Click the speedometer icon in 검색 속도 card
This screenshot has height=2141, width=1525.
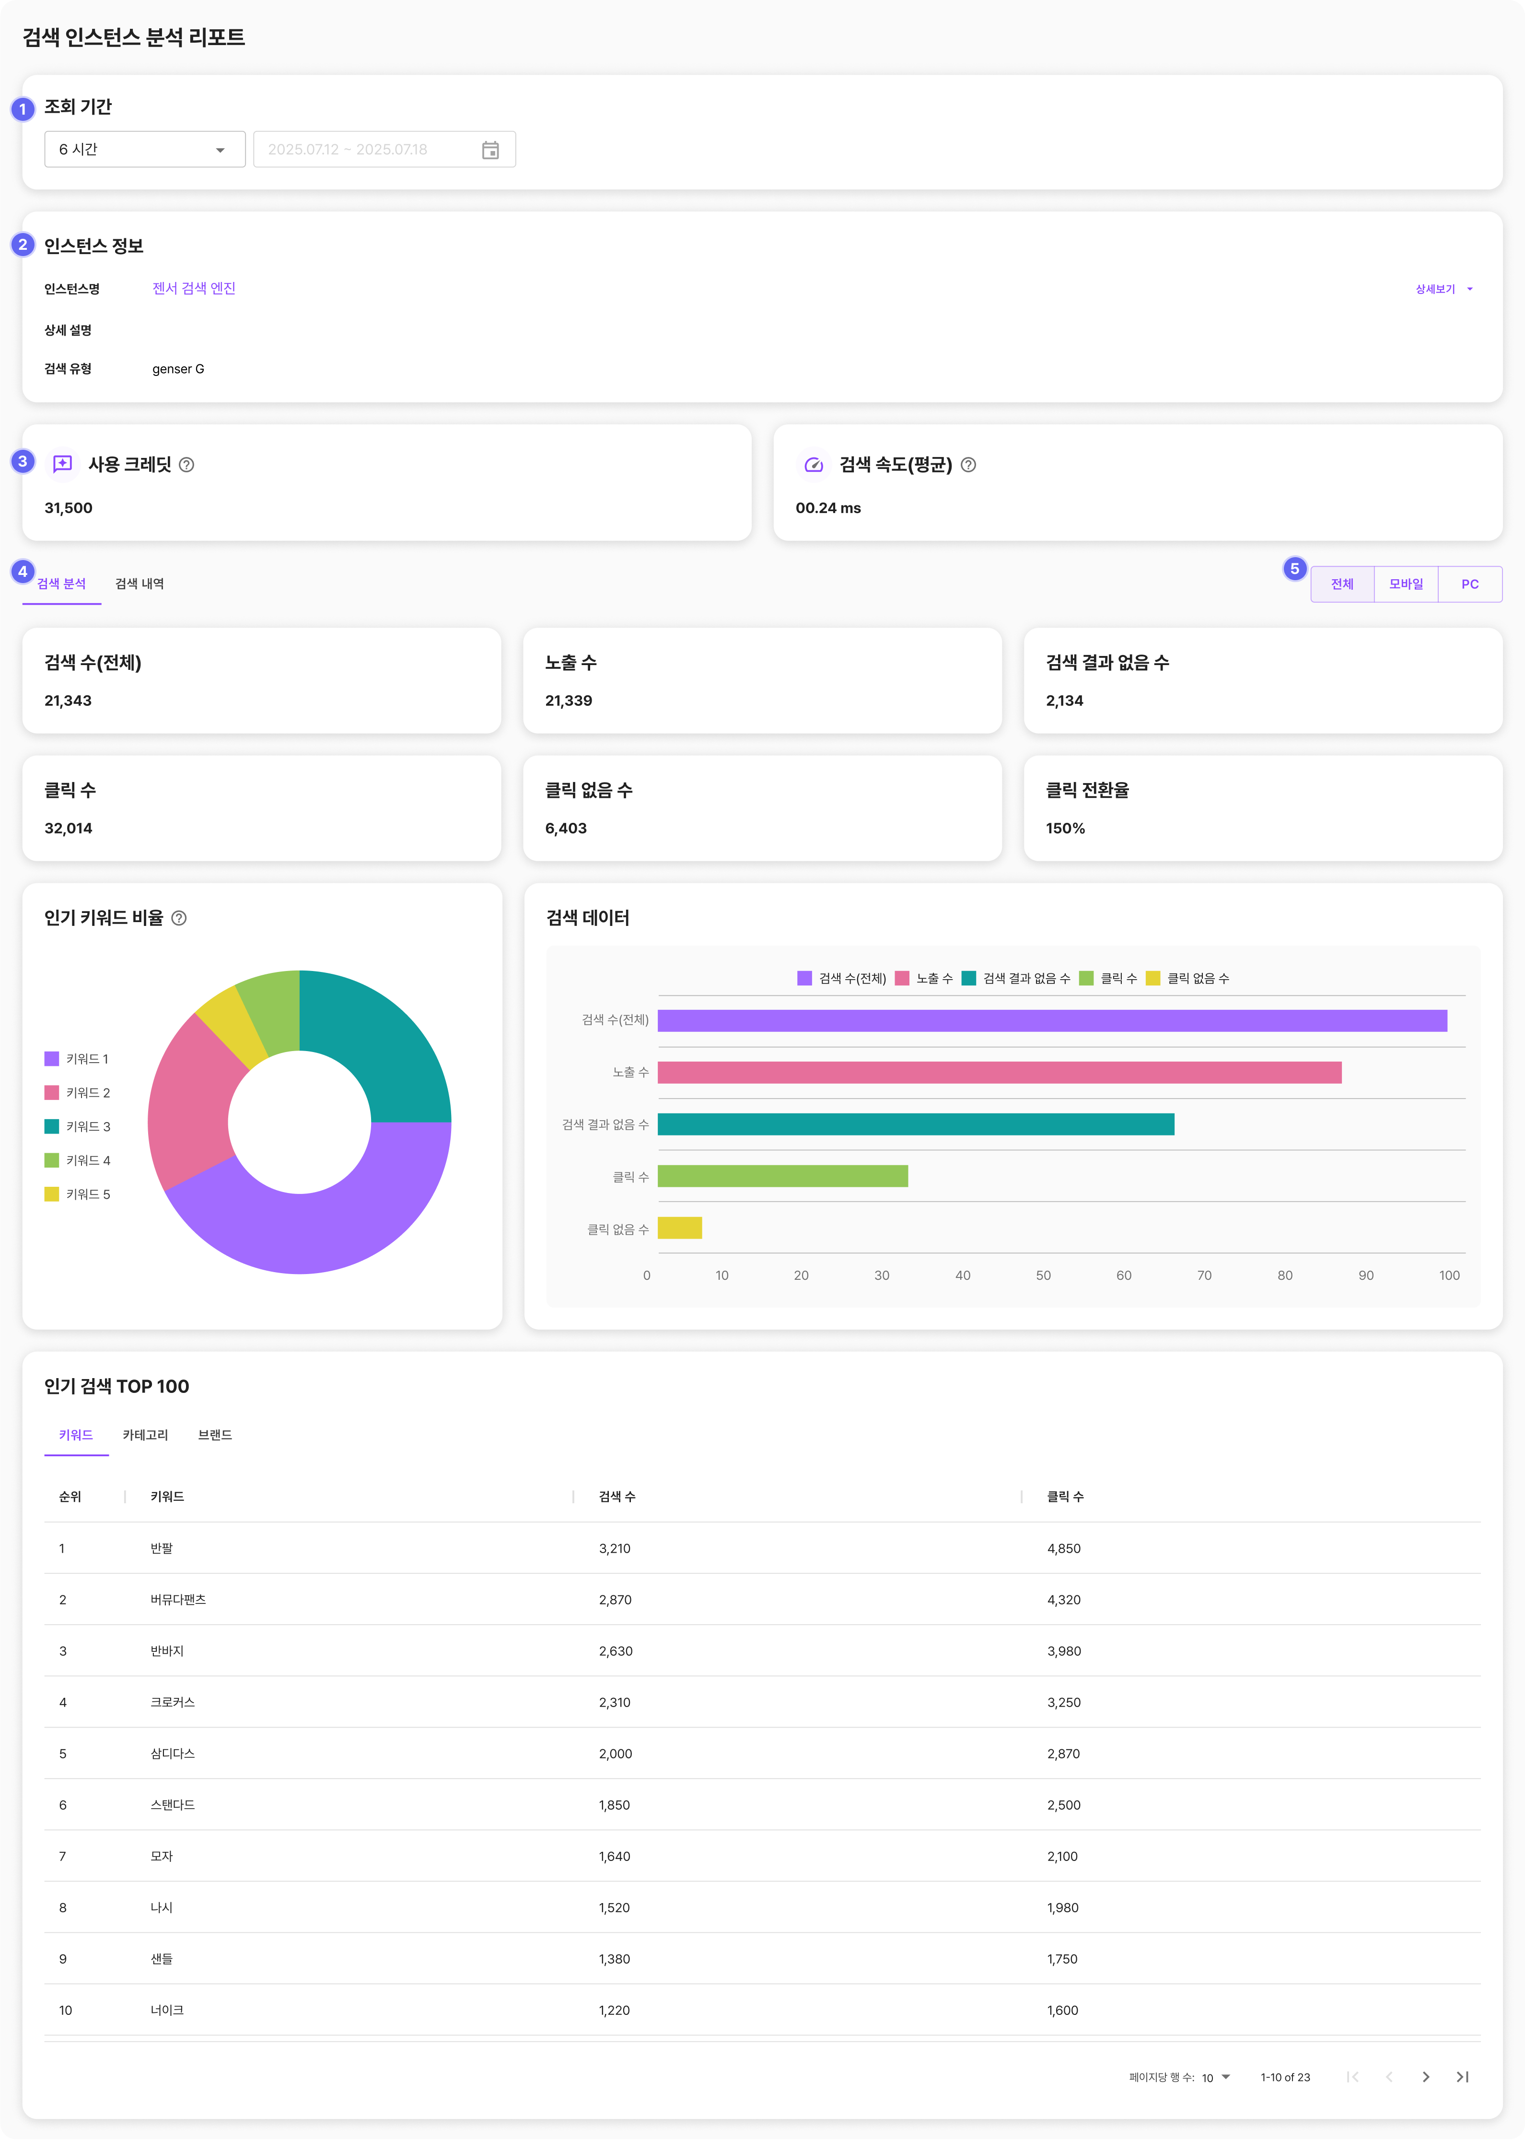(x=813, y=465)
